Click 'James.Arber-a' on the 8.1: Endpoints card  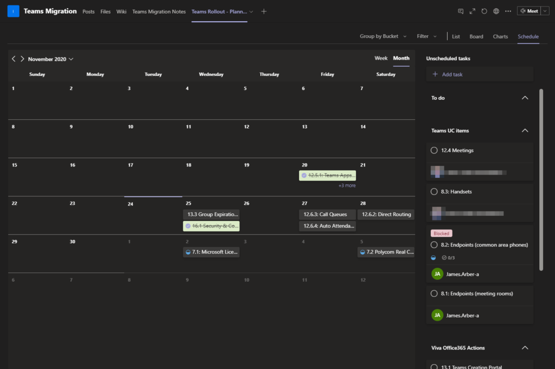(x=462, y=315)
